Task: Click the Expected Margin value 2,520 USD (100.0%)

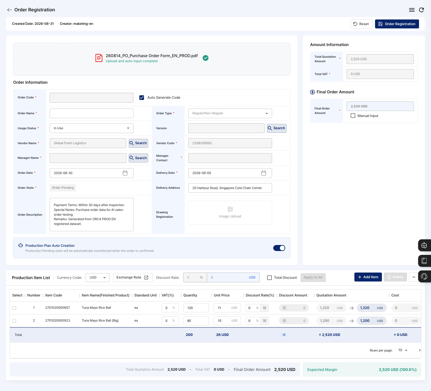Action: (x=397, y=369)
